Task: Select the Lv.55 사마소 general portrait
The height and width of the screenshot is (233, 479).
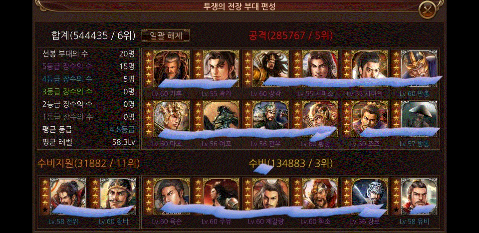Action: tap(315, 69)
